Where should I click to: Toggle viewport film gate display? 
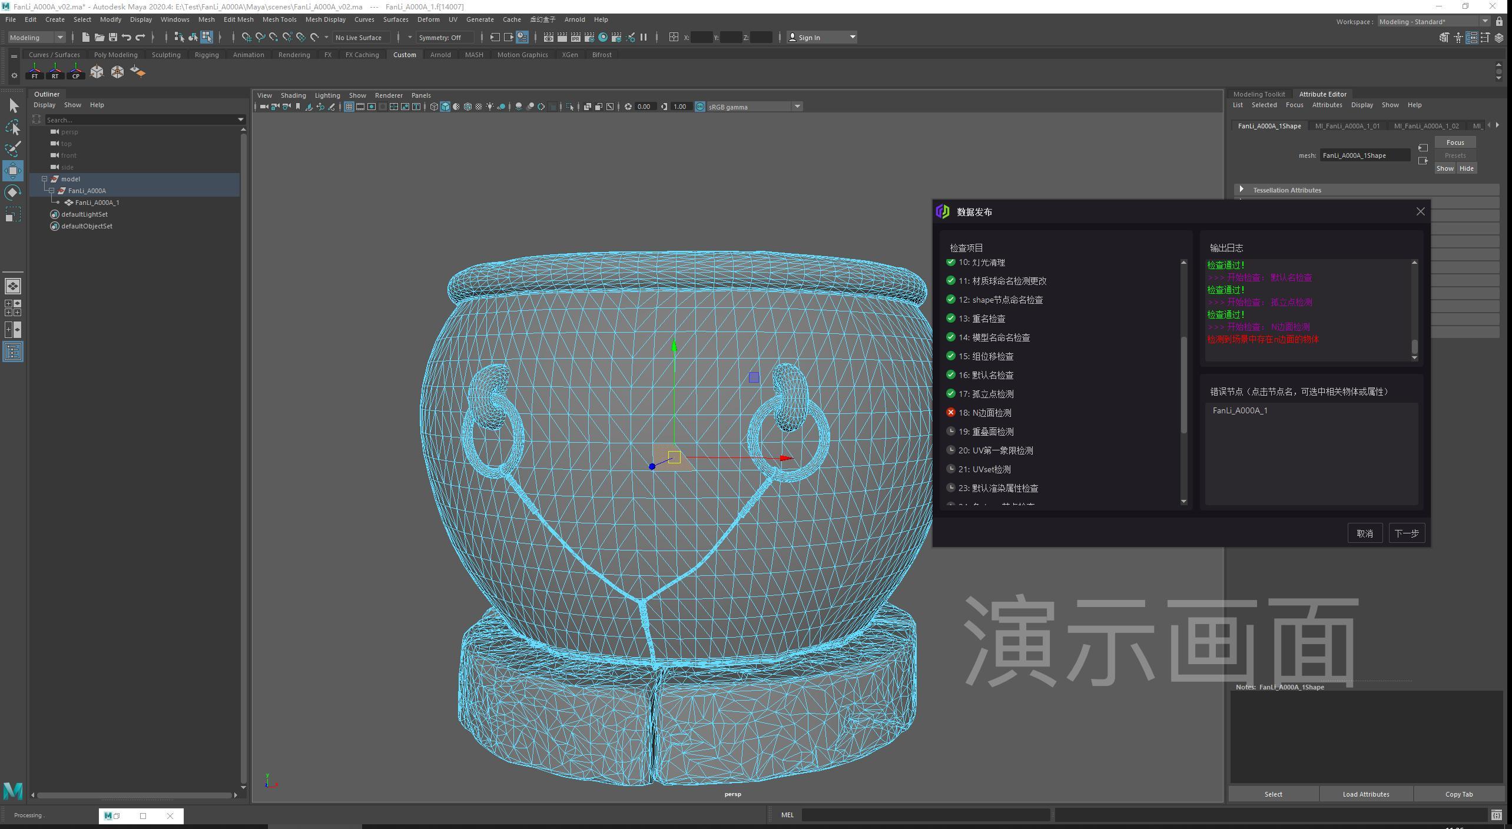(360, 107)
